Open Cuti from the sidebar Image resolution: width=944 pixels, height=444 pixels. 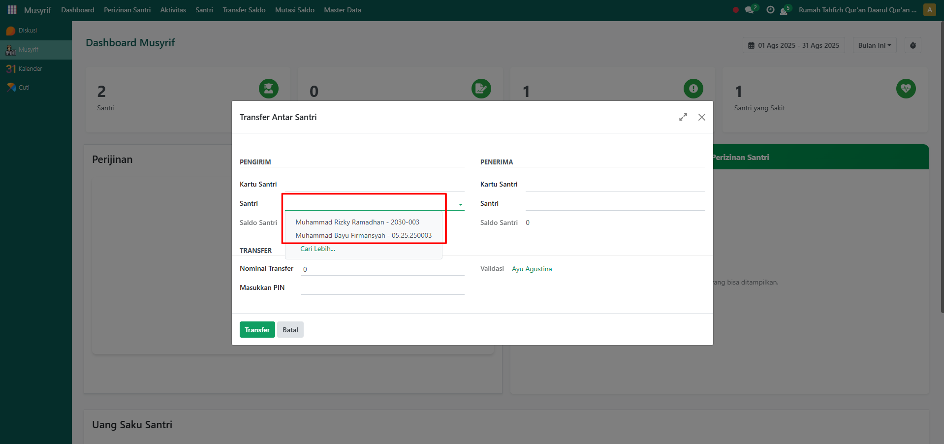[x=24, y=88]
